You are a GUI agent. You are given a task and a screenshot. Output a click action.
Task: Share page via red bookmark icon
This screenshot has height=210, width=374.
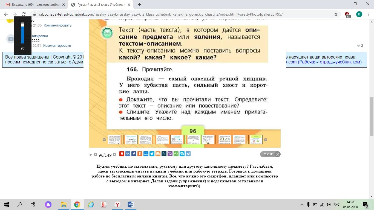[x=122, y=154]
